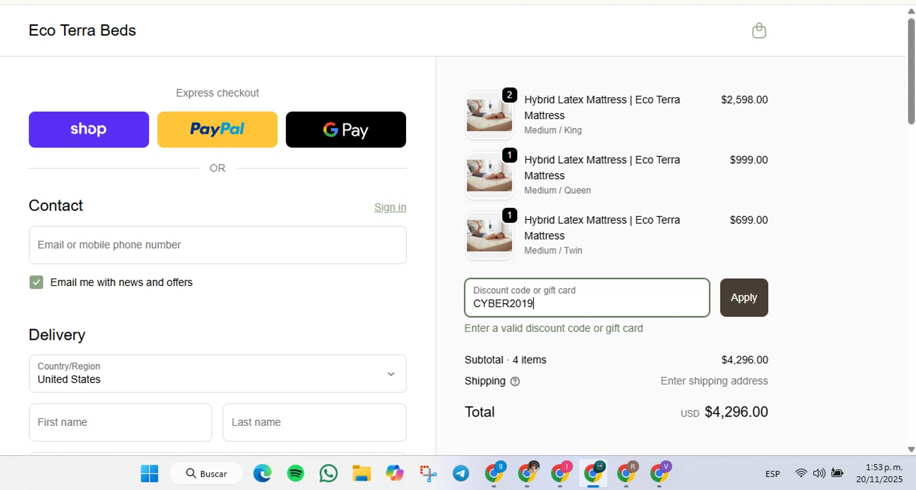Open the Queen mattress product thumbnail
Image resolution: width=916 pixels, height=490 pixels.
click(489, 175)
